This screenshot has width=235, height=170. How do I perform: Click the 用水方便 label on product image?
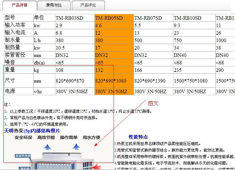tap(91, 138)
